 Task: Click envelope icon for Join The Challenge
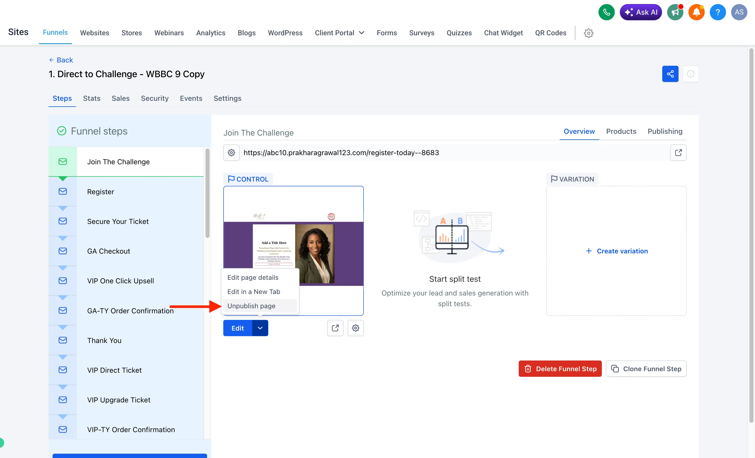[x=63, y=162]
